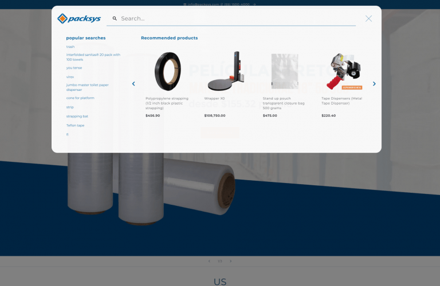
Task: Open Stand up pouch product image
Action: (x=285, y=71)
